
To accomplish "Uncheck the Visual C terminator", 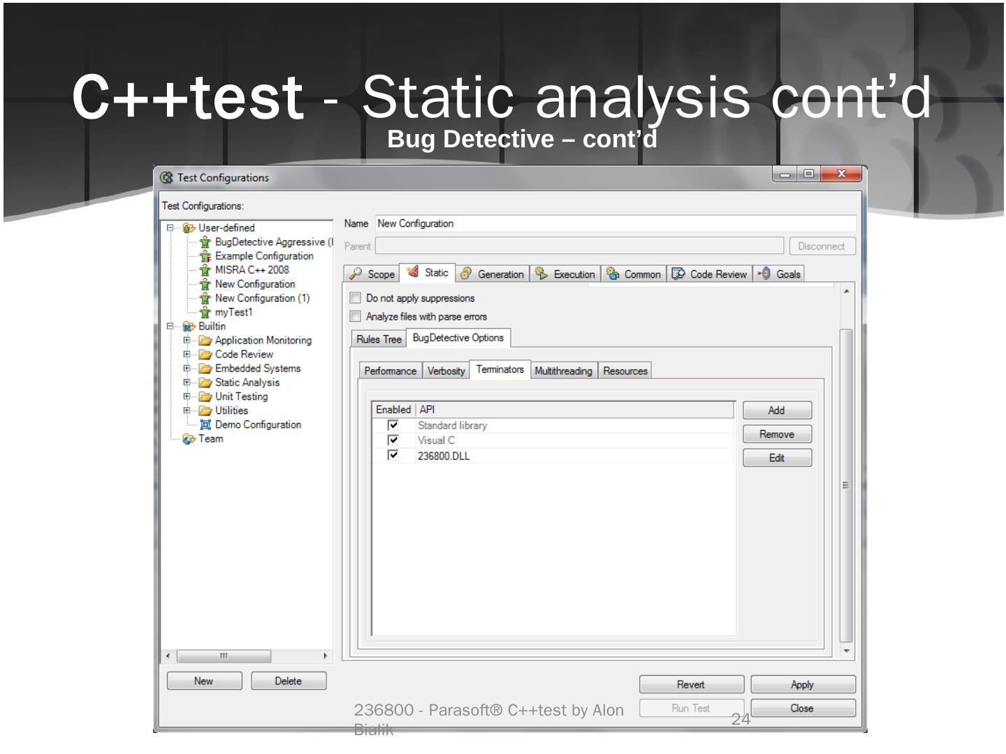I will (x=393, y=441).
